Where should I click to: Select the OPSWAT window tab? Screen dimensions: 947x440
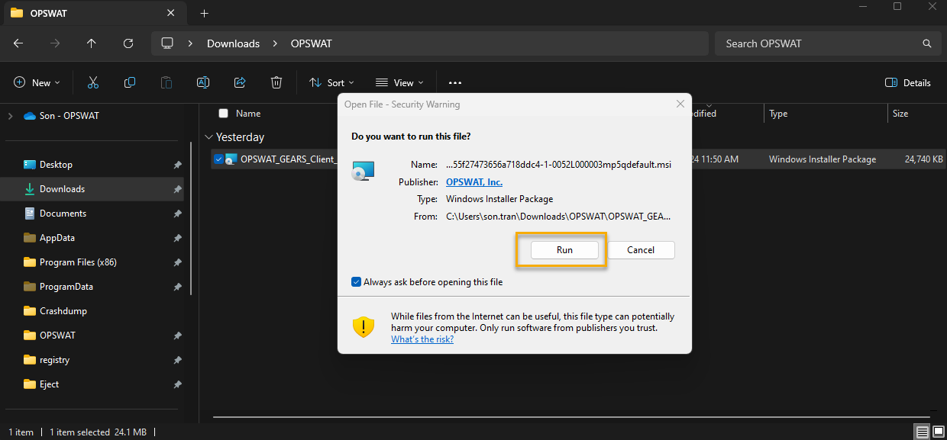pos(95,13)
